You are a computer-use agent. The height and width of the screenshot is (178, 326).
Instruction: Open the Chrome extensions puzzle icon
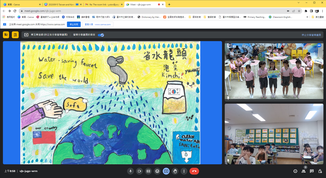306,11
